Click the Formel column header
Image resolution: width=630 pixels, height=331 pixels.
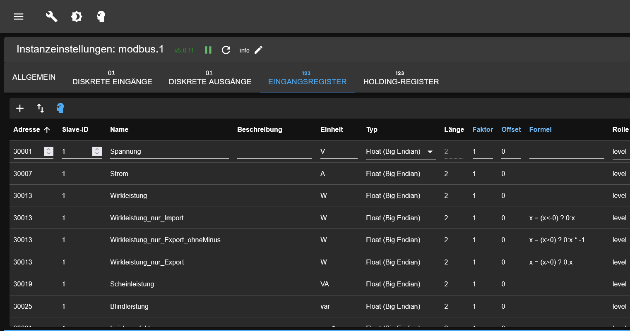[540, 130]
